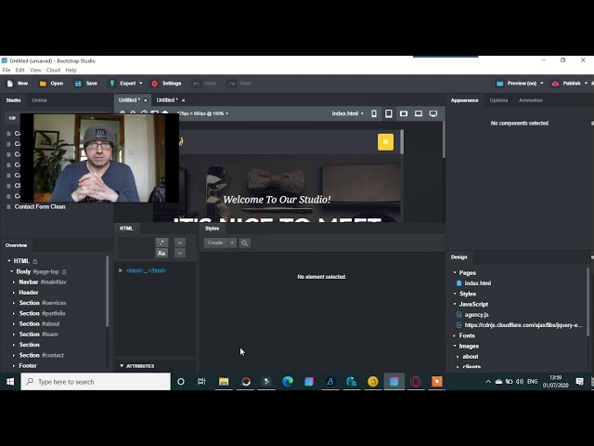
Task: Save the design via the Save icon
Action: 78,84
